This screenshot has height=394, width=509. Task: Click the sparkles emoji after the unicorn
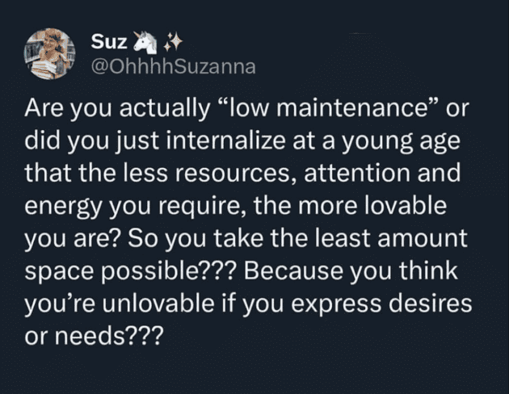point(170,42)
